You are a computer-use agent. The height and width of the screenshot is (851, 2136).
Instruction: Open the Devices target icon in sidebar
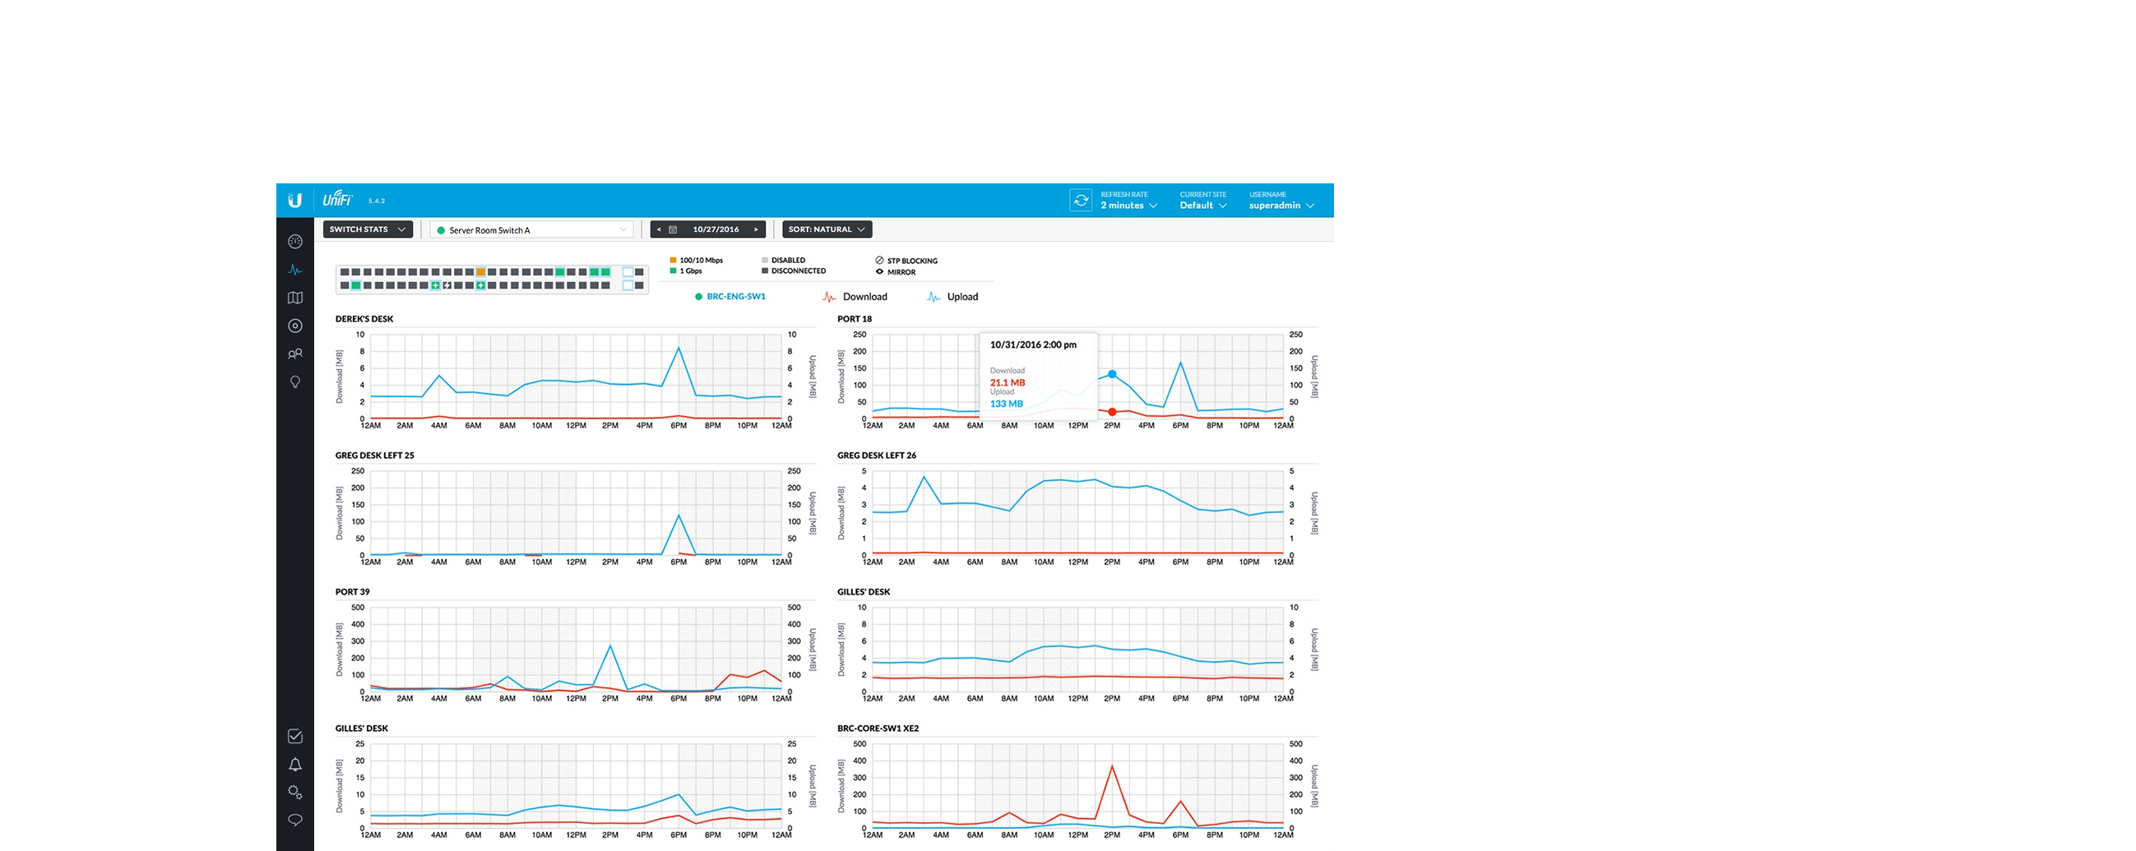tap(294, 326)
